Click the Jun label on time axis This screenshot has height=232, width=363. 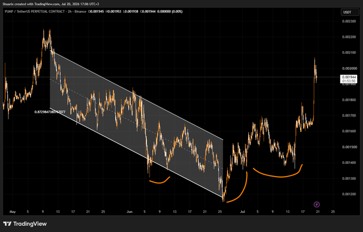point(129,212)
